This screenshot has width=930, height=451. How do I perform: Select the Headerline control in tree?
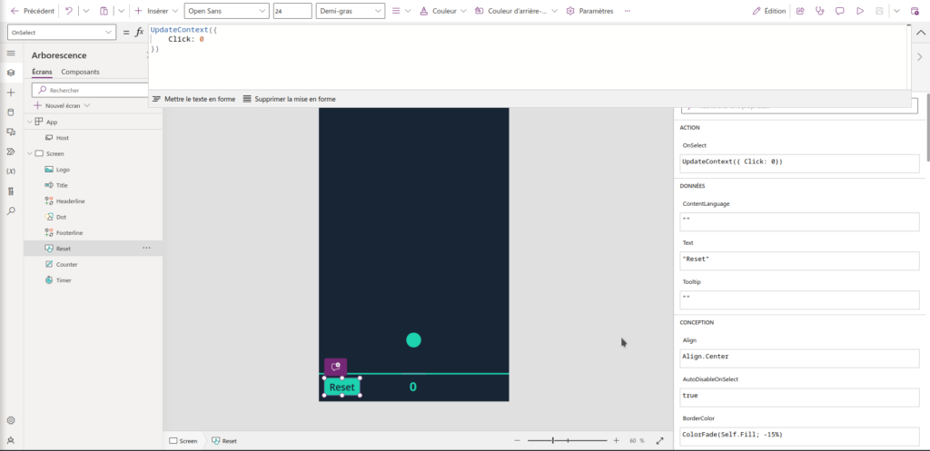tap(71, 201)
